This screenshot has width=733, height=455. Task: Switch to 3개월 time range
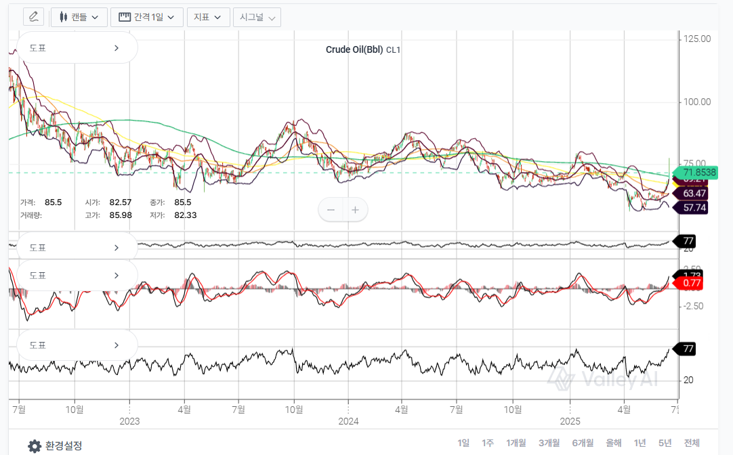click(x=549, y=443)
